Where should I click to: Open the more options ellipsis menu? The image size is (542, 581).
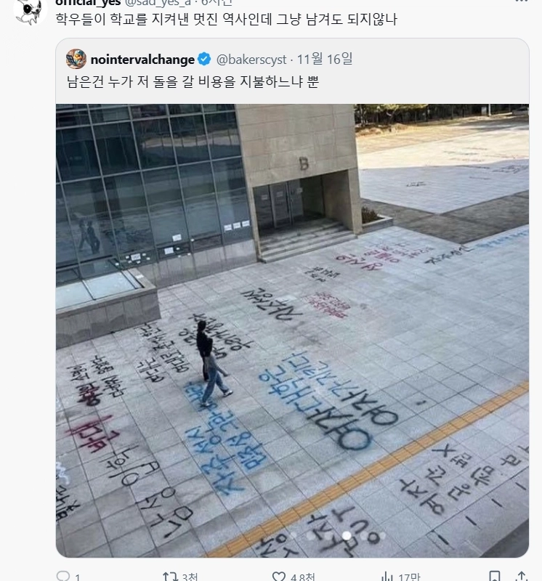click(x=521, y=1)
